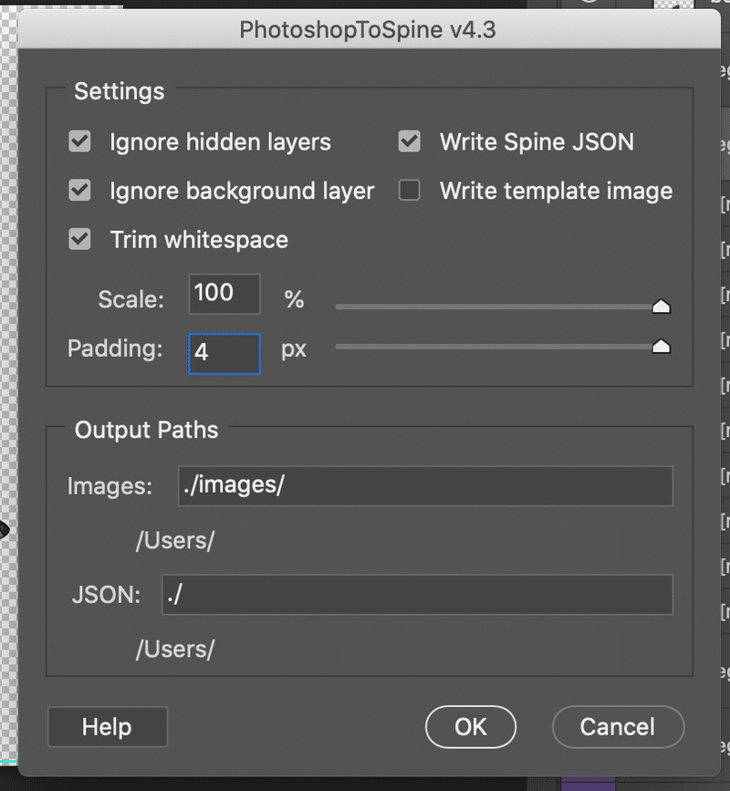Screen dimensions: 730x791
Task: Confirm export with OK button
Action: tap(471, 727)
